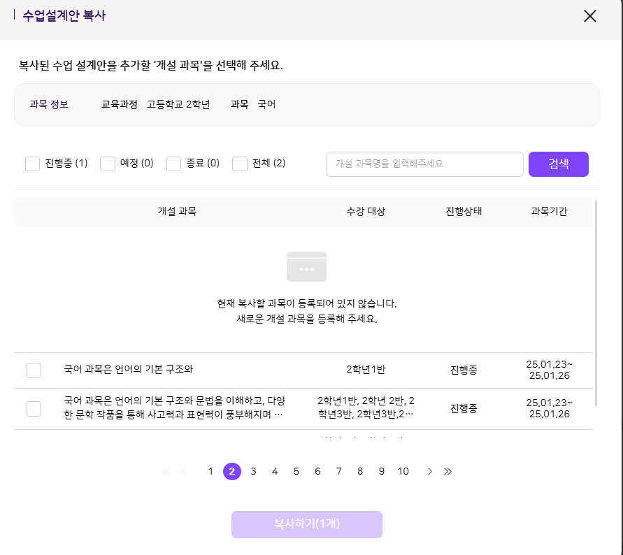
Task: Click the 개설 과목명 search input field
Action: point(424,164)
